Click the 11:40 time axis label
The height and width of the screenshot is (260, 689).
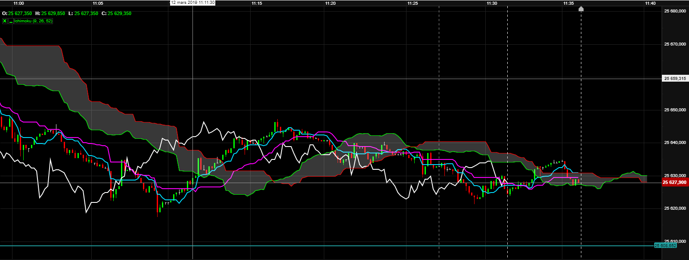[650, 3]
